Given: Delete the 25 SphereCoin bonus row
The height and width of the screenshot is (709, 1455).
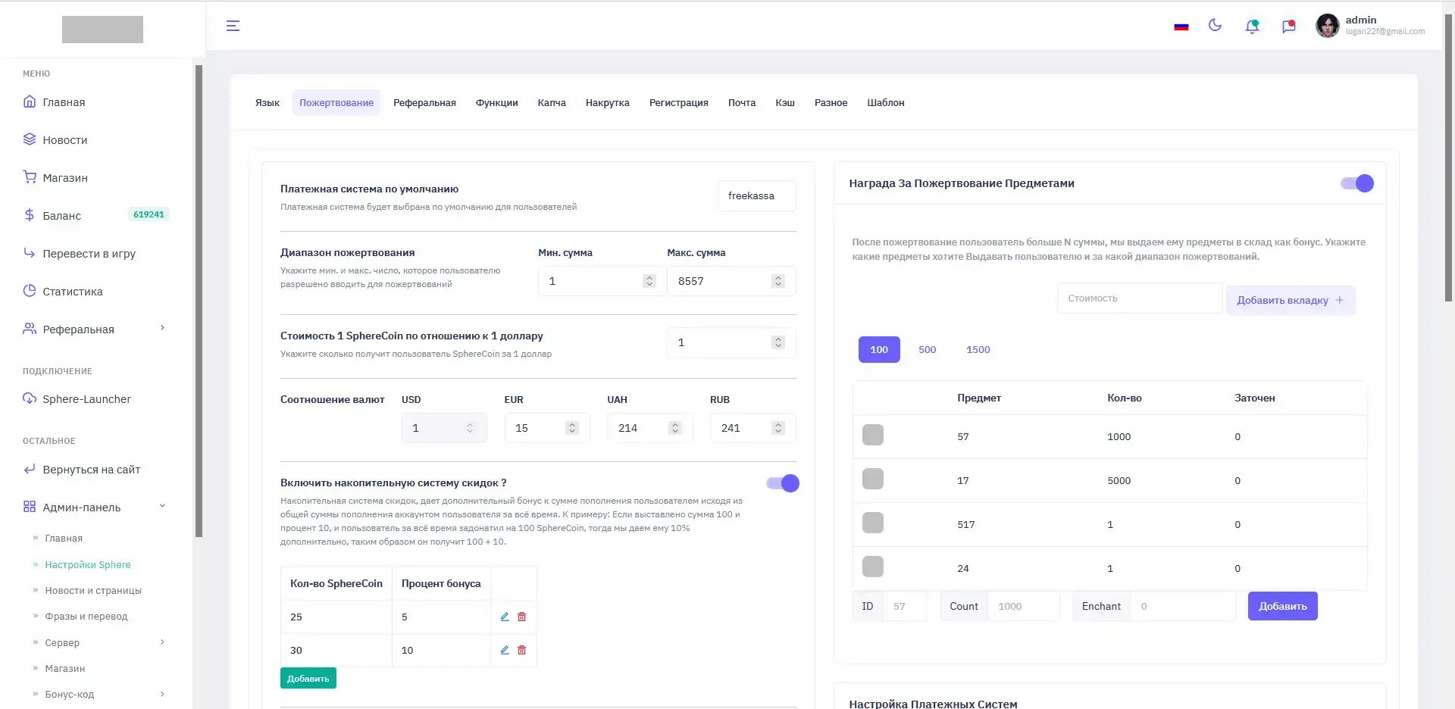Looking at the screenshot, I should click(x=521, y=617).
